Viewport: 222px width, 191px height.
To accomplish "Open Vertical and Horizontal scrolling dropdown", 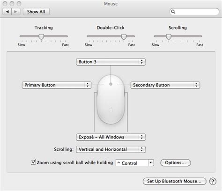I will (111, 149).
